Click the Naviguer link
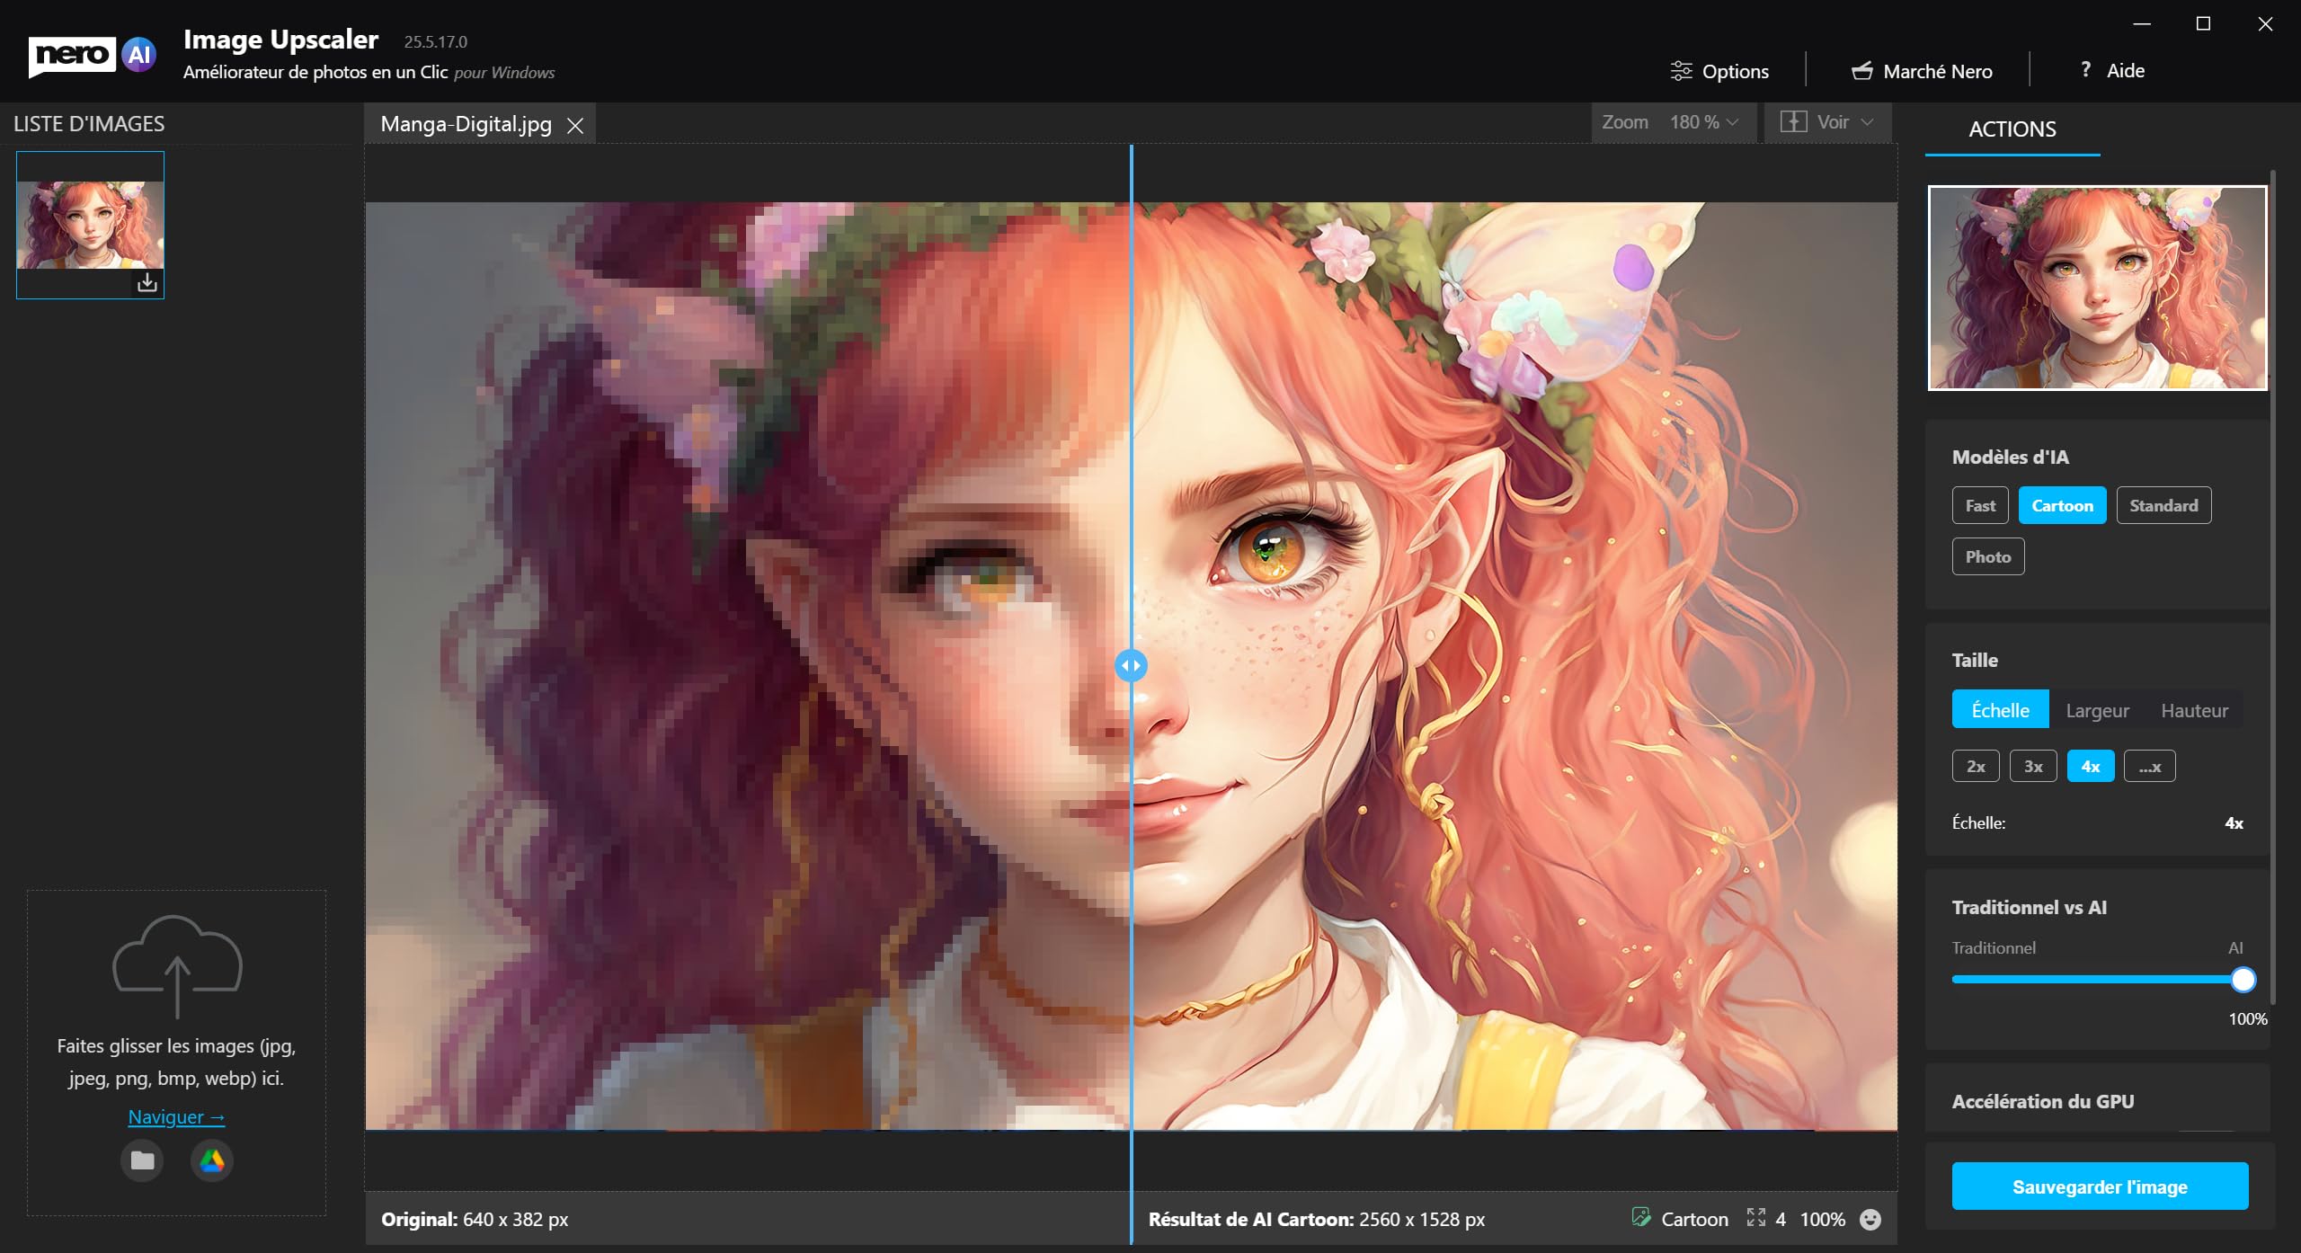2301x1253 pixels. (176, 1116)
